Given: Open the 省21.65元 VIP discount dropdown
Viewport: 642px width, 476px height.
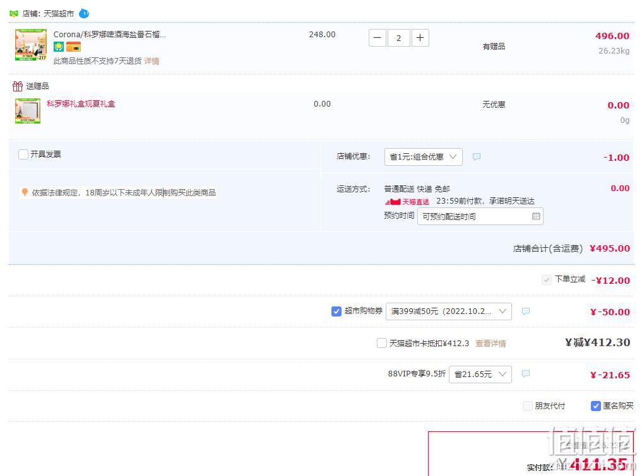Looking at the screenshot, I should [x=480, y=374].
